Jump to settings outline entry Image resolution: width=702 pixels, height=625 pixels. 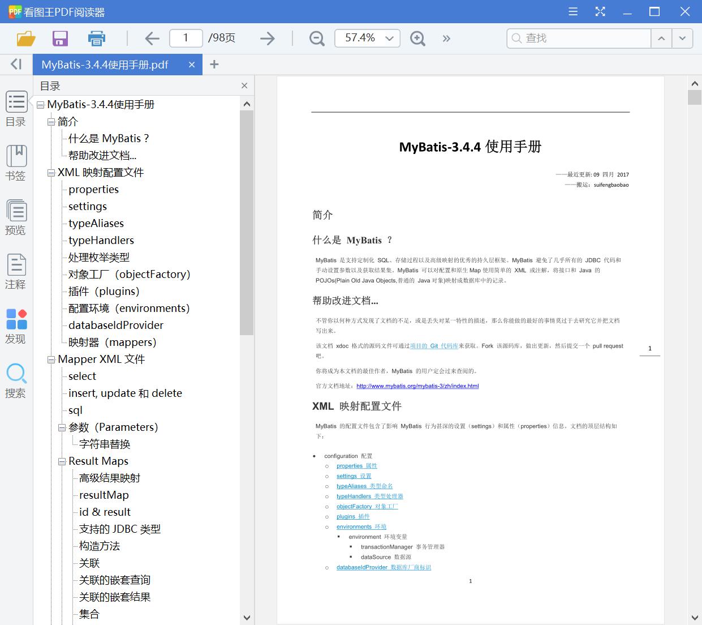88,207
